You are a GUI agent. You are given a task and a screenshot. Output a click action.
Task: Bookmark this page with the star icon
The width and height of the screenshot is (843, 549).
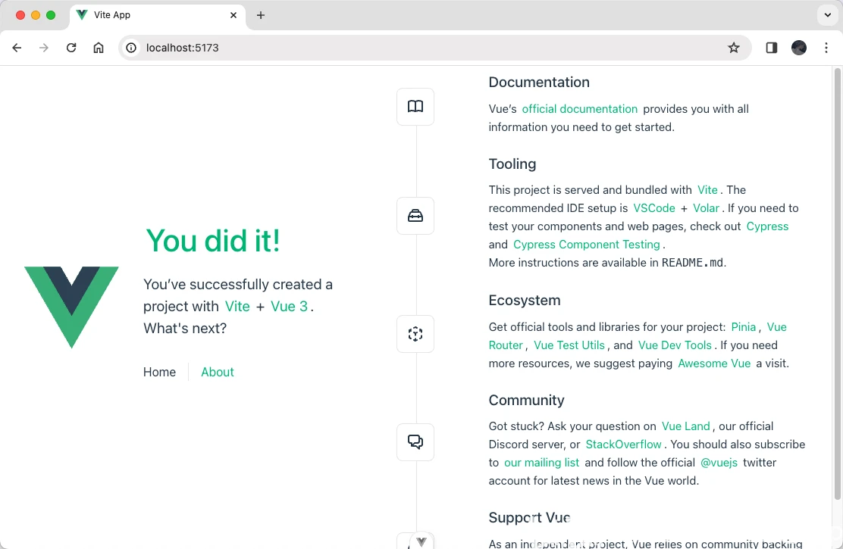[x=734, y=48]
